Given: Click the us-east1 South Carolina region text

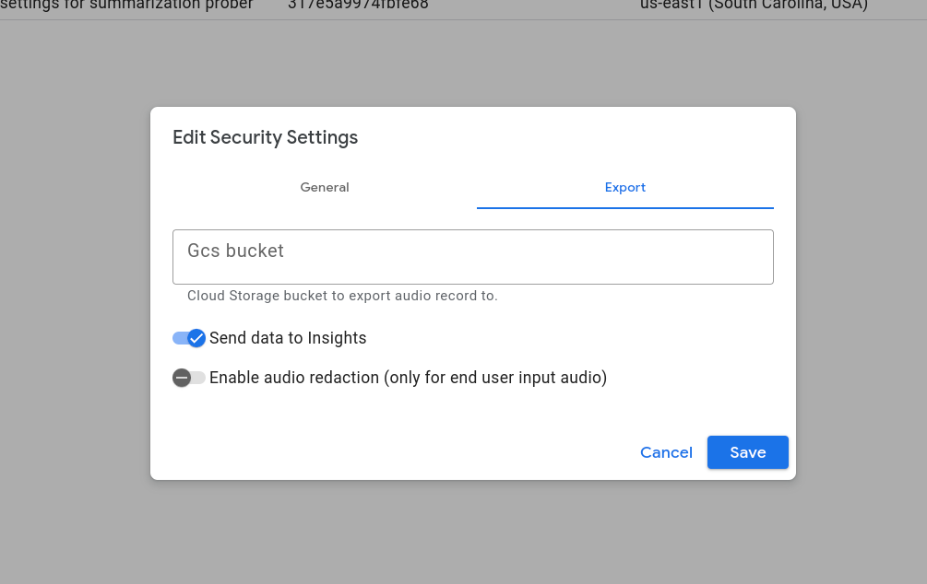Looking at the screenshot, I should [754, 6].
